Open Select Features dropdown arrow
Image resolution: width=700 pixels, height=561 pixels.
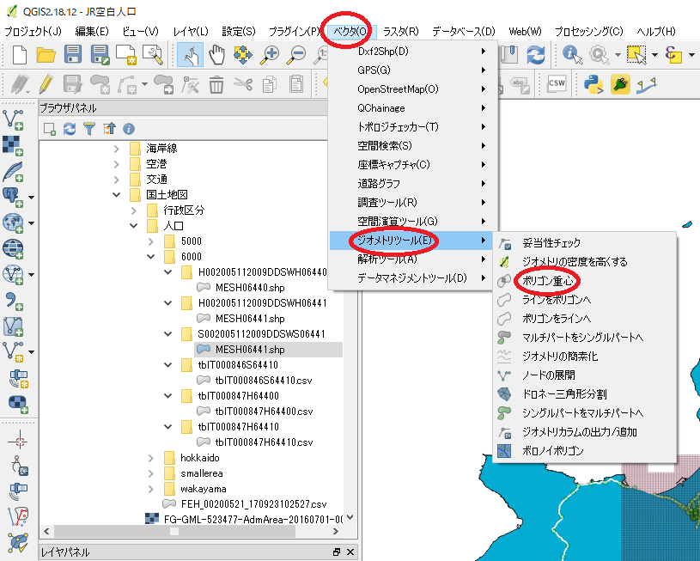[655, 55]
